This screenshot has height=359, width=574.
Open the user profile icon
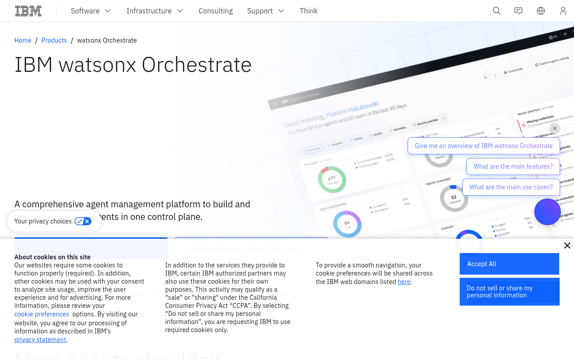coord(563,11)
